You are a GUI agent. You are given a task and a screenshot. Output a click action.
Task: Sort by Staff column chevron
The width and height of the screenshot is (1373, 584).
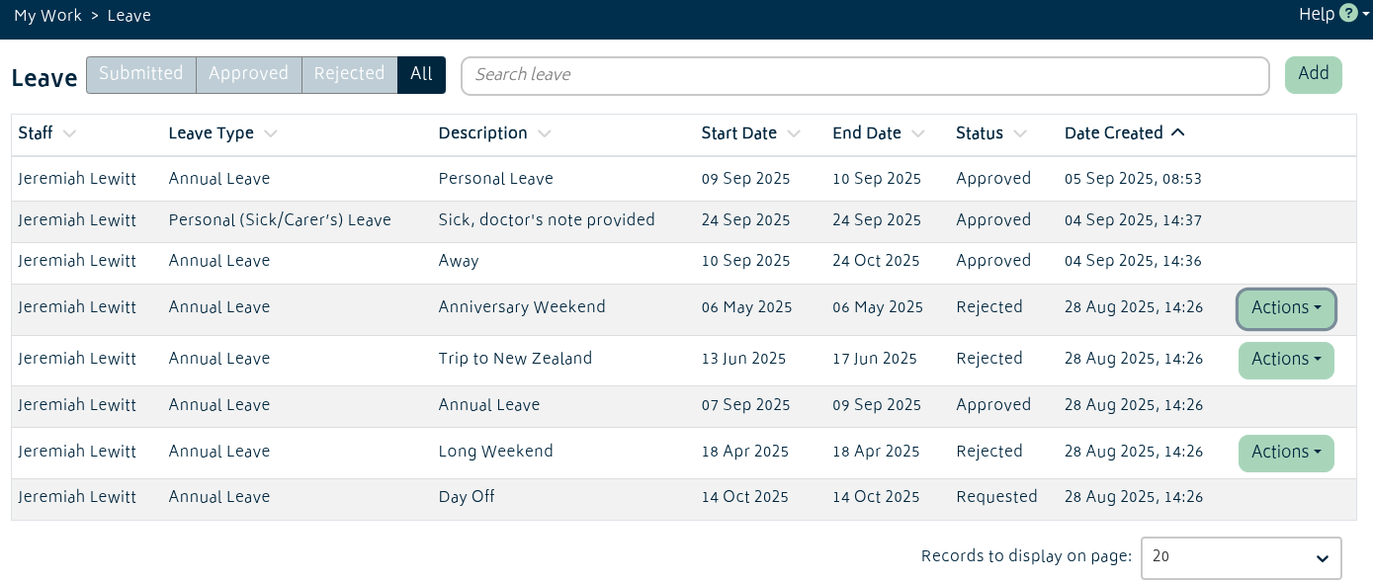[x=69, y=133]
